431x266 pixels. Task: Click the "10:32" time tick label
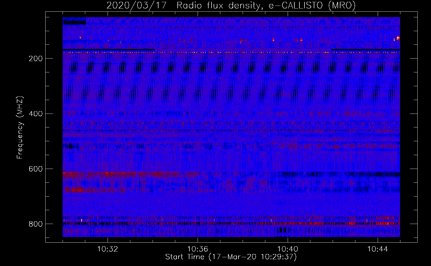[108, 249]
